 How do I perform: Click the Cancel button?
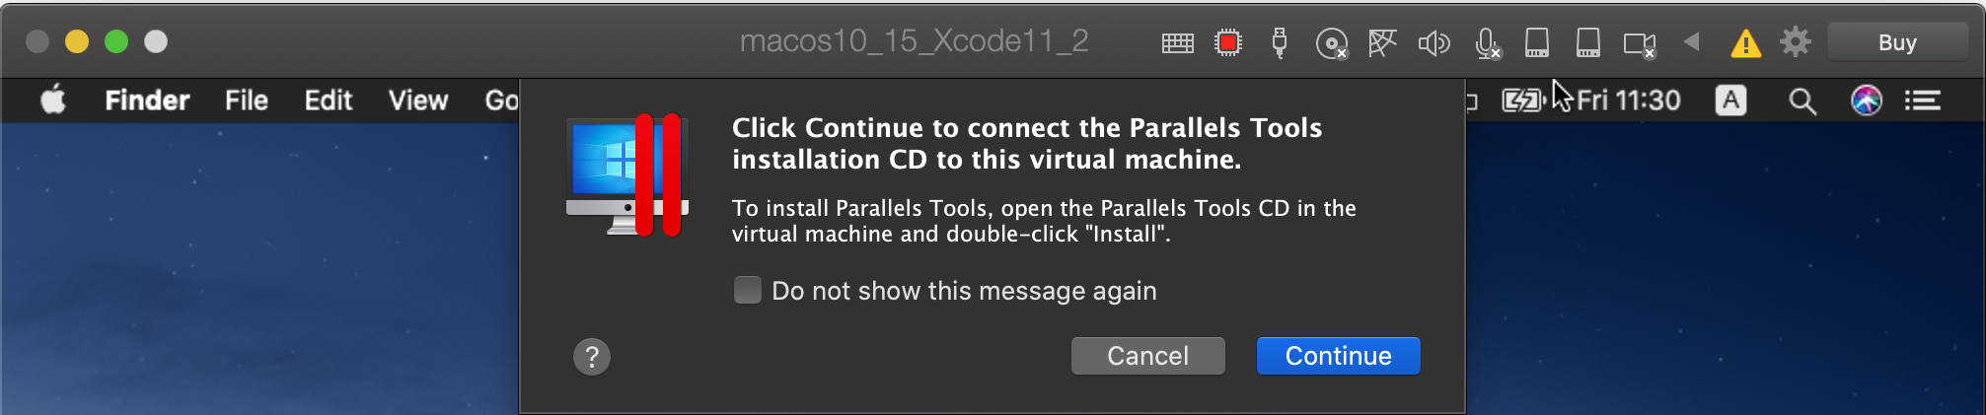click(x=1147, y=356)
